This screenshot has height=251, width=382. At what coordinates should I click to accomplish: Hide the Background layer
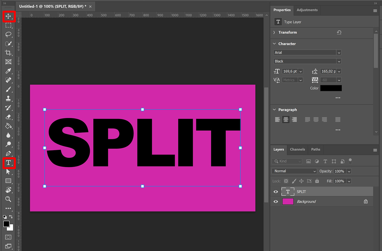click(276, 201)
